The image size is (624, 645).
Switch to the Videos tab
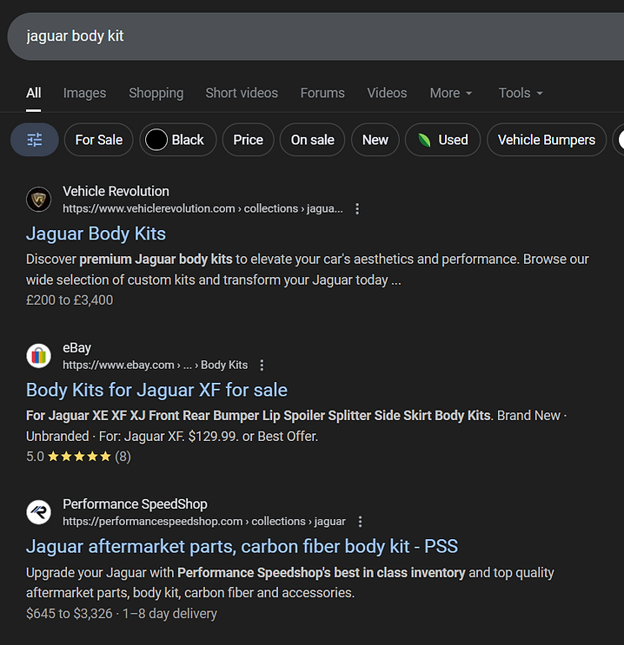[x=387, y=93]
